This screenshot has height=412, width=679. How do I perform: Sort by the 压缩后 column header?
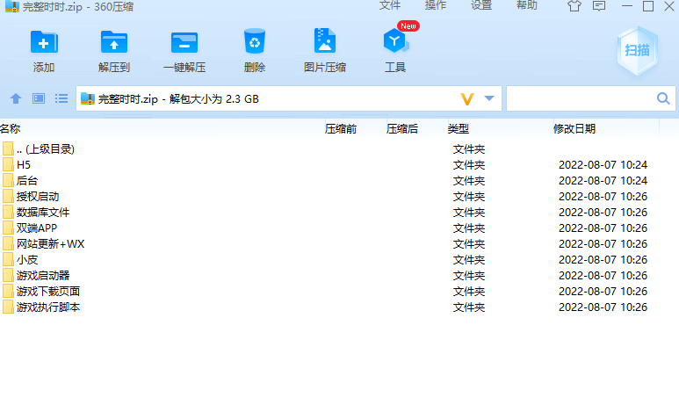tap(401, 128)
